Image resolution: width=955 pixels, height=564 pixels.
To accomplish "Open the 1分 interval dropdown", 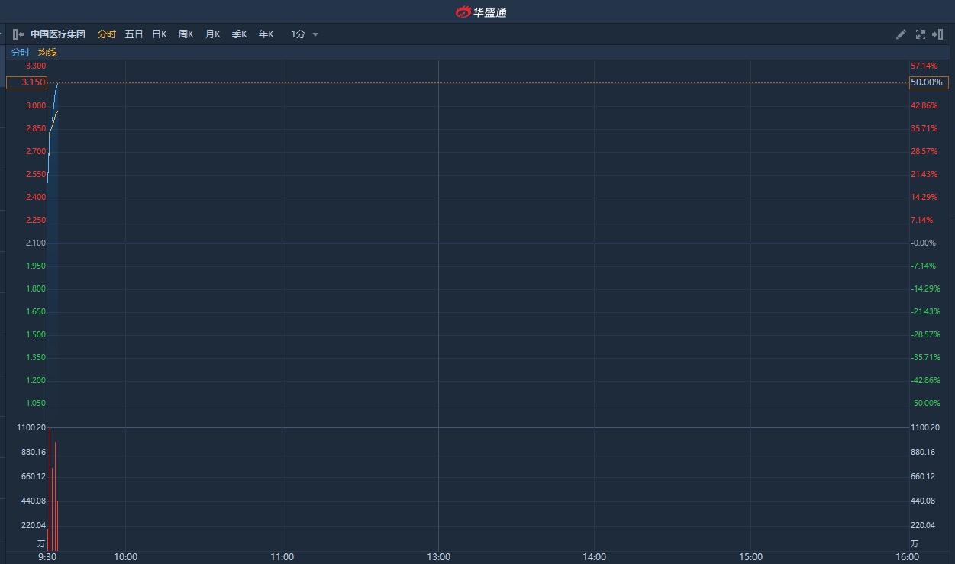I will coord(298,34).
